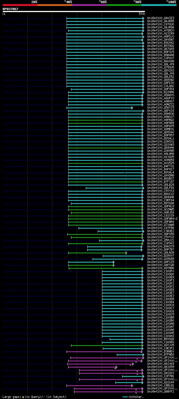
Task: Select the UniRef100_A9NZZ2 label
Action: click(x=161, y=104)
